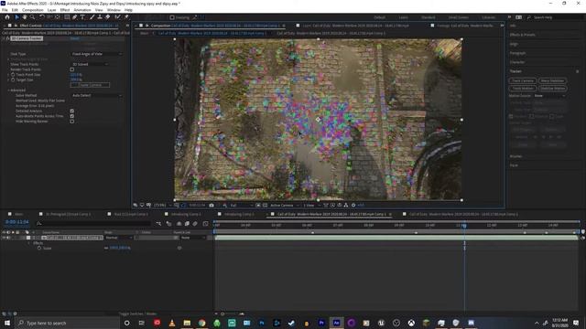Click the Warp Stabilizer button

tap(552, 80)
